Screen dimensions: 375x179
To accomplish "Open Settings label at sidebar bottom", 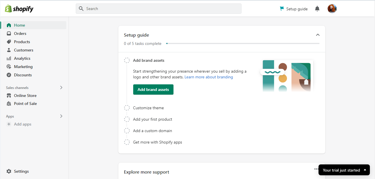I will (21, 171).
